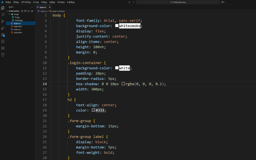Open the Search view in activity bar
The image size is (256, 160).
tap(3, 15)
